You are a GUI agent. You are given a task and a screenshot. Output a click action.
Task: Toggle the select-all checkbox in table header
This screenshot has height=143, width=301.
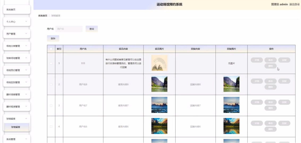(x=51, y=49)
